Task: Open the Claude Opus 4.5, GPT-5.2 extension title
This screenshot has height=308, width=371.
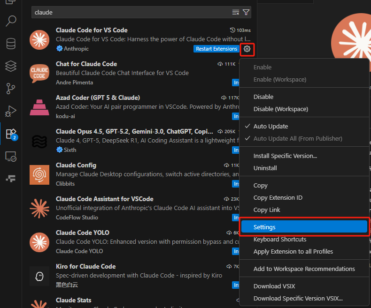Action: click(x=134, y=131)
